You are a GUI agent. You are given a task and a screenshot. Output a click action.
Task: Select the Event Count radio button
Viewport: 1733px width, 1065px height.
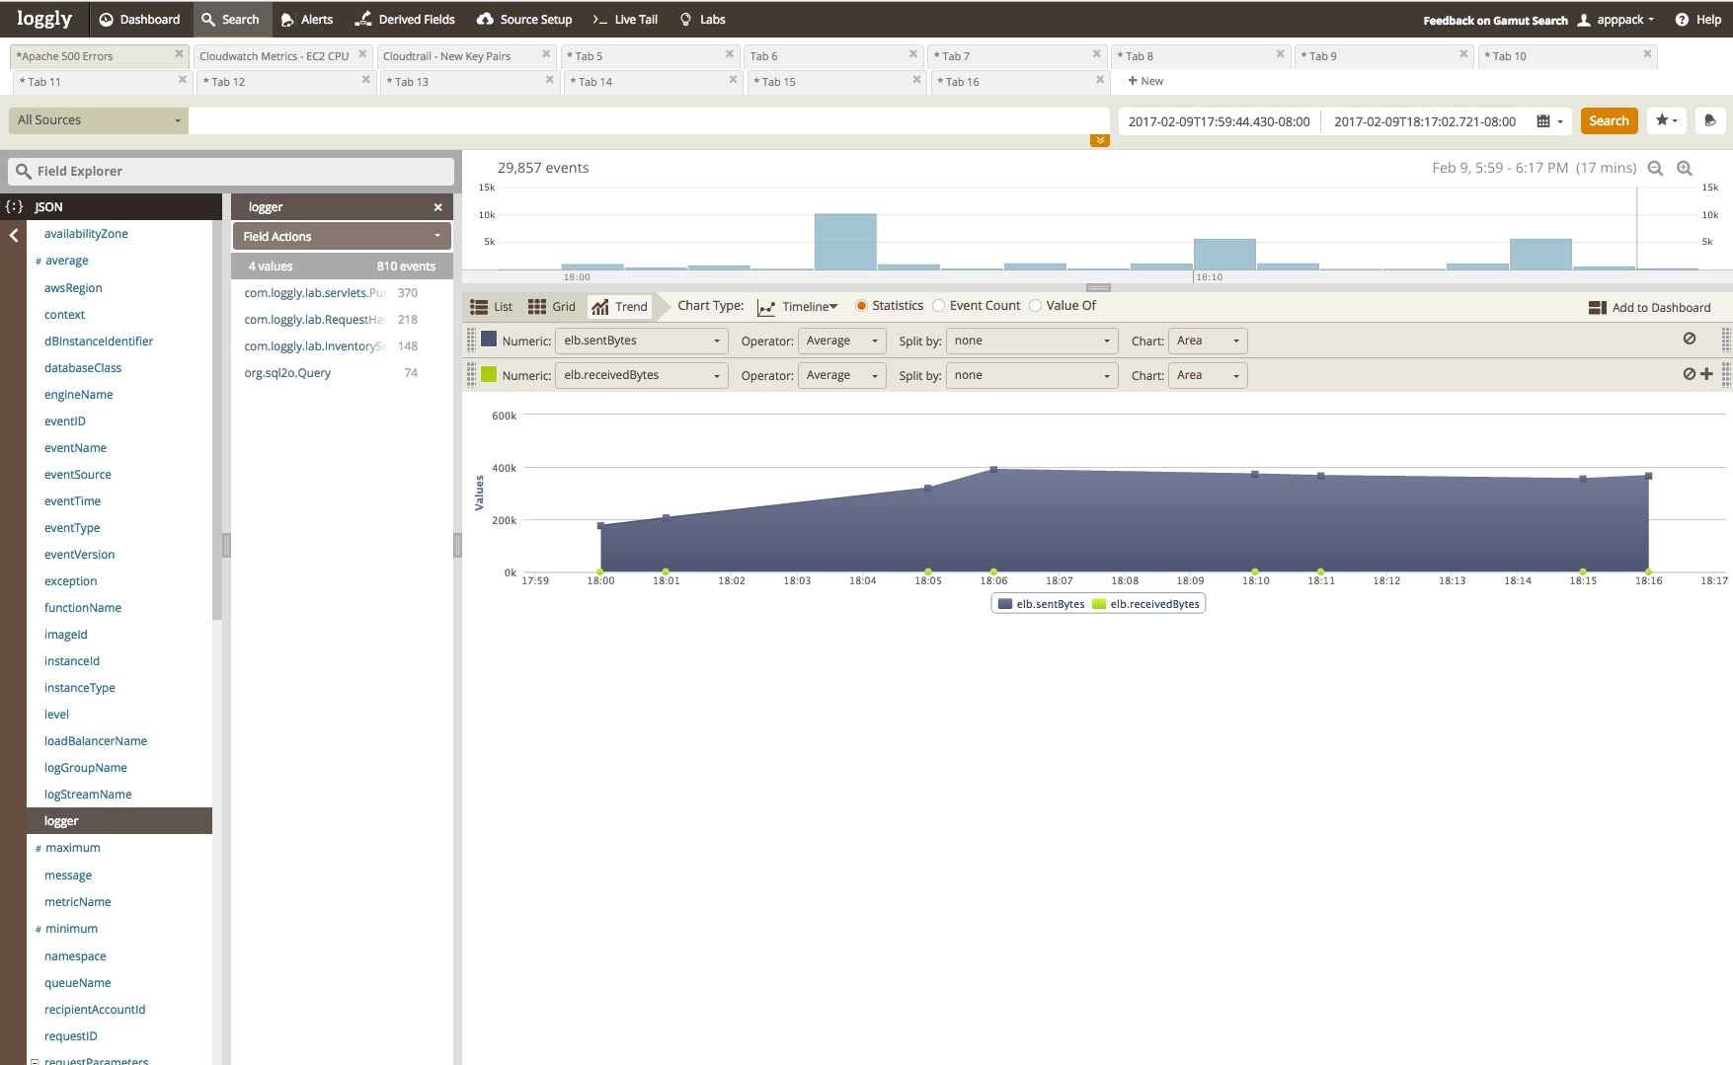coord(940,305)
